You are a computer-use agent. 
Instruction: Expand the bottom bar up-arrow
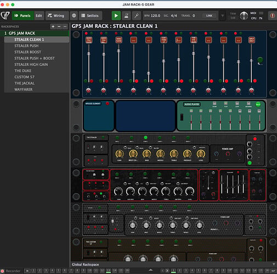point(151,270)
